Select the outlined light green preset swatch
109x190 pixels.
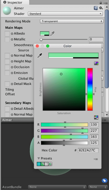click(x=50, y=164)
